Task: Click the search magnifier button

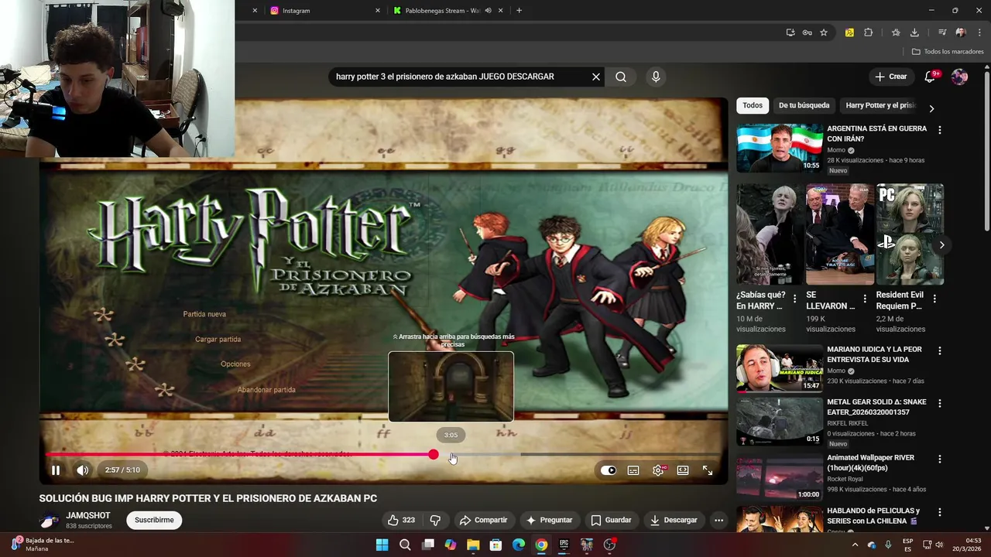Action: [x=621, y=77]
